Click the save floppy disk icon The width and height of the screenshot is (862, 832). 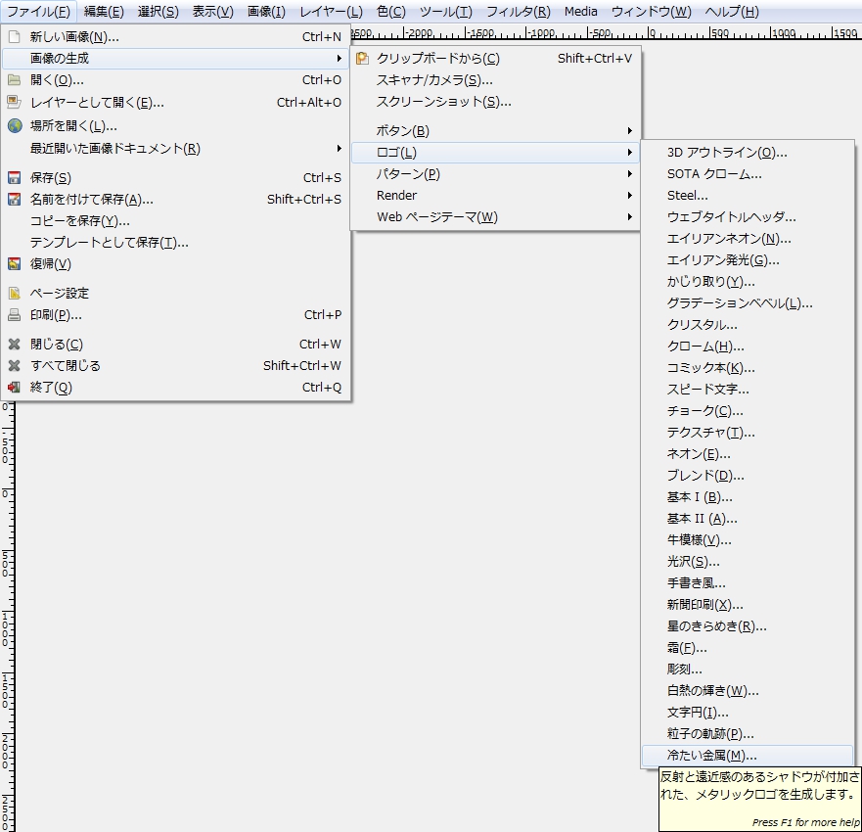tap(14, 178)
